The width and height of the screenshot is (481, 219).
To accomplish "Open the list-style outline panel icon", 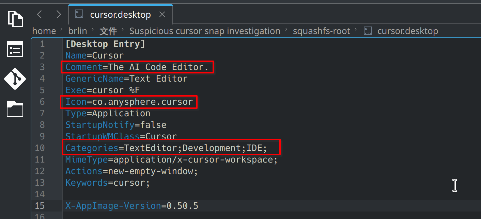I will point(15,49).
